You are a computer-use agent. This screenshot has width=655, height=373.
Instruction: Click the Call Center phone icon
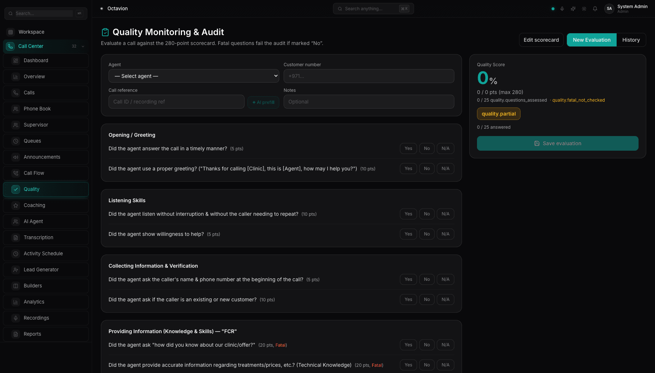pos(10,46)
